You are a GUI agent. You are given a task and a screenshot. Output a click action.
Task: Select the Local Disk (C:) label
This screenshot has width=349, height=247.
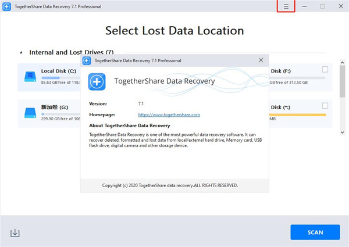point(59,71)
